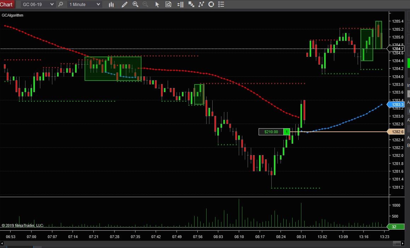
Task: Select the 1284.7 current price marker
Action: point(395,49)
